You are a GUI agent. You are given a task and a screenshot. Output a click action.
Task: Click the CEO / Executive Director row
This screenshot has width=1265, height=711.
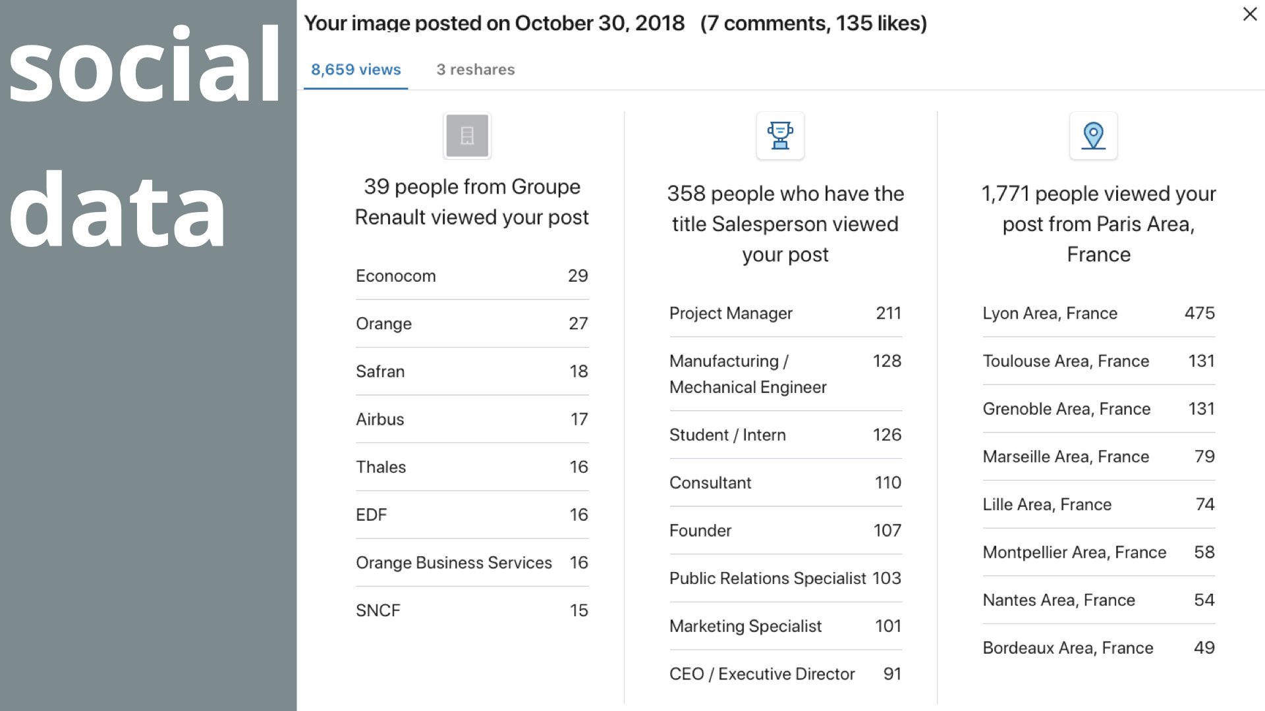click(x=785, y=674)
